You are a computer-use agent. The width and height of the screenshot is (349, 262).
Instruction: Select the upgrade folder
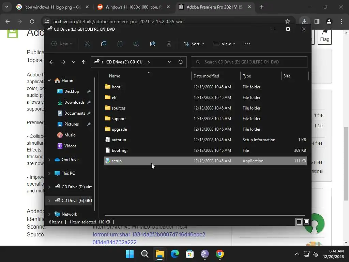point(206,129)
